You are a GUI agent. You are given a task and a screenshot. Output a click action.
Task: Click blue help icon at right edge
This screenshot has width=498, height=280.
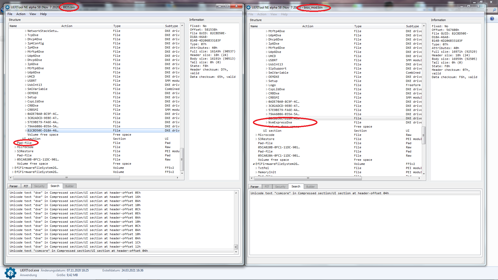pos(492,19)
